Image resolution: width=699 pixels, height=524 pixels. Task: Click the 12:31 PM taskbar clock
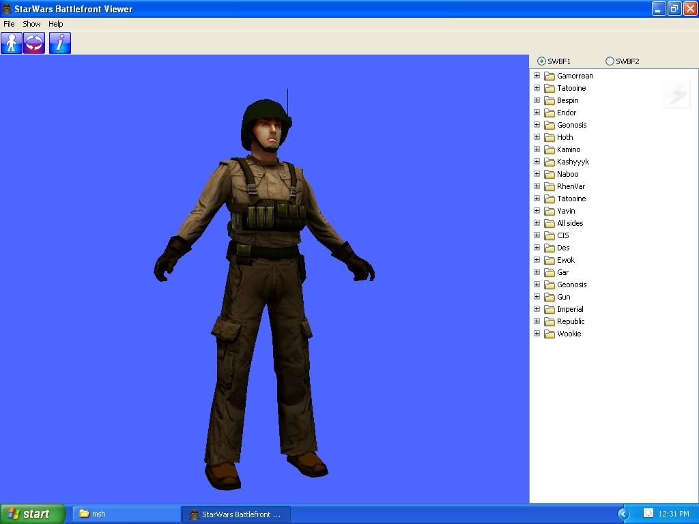tap(674, 514)
